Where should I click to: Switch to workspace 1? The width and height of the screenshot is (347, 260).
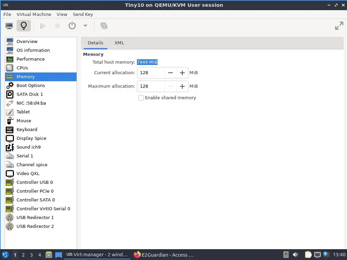pos(15,255)
